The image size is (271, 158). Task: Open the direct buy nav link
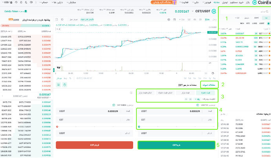(237, 2)
